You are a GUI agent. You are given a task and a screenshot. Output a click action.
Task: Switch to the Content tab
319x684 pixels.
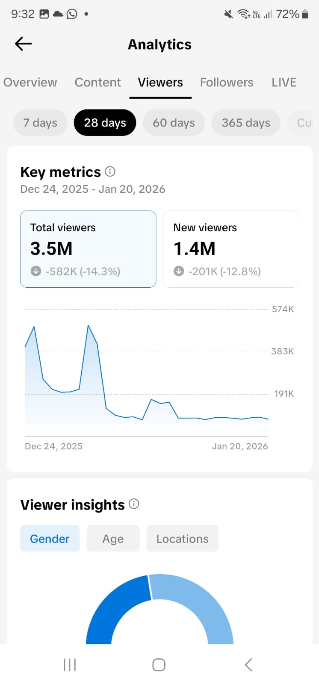click(x=97, y=83)
